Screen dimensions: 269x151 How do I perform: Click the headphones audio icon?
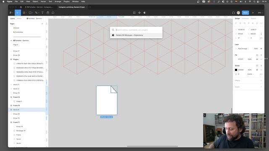point(233,13)
